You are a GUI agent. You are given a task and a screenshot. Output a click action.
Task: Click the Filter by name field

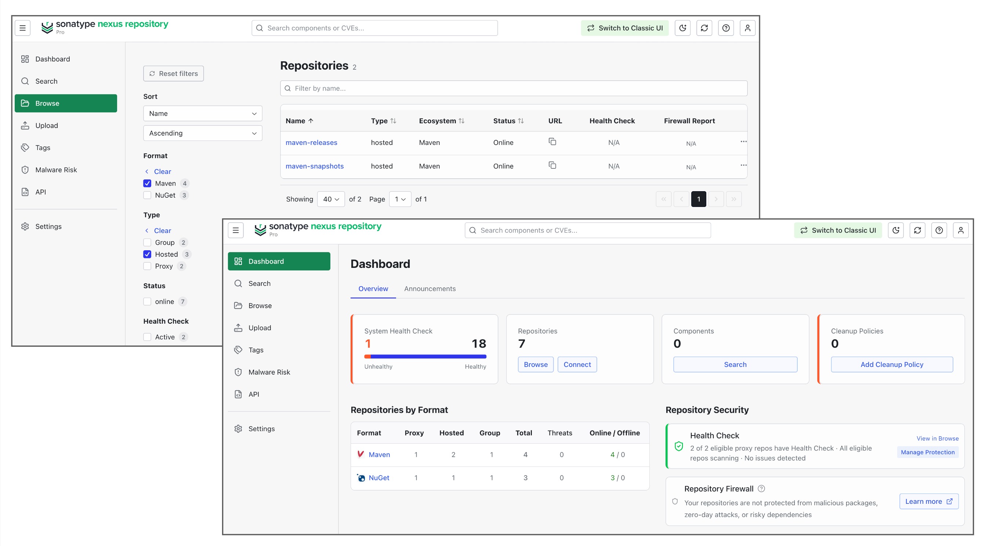514,88
